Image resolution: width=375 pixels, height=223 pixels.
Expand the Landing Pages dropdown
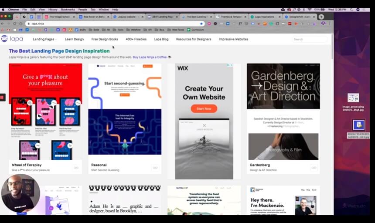pos(44,39)
